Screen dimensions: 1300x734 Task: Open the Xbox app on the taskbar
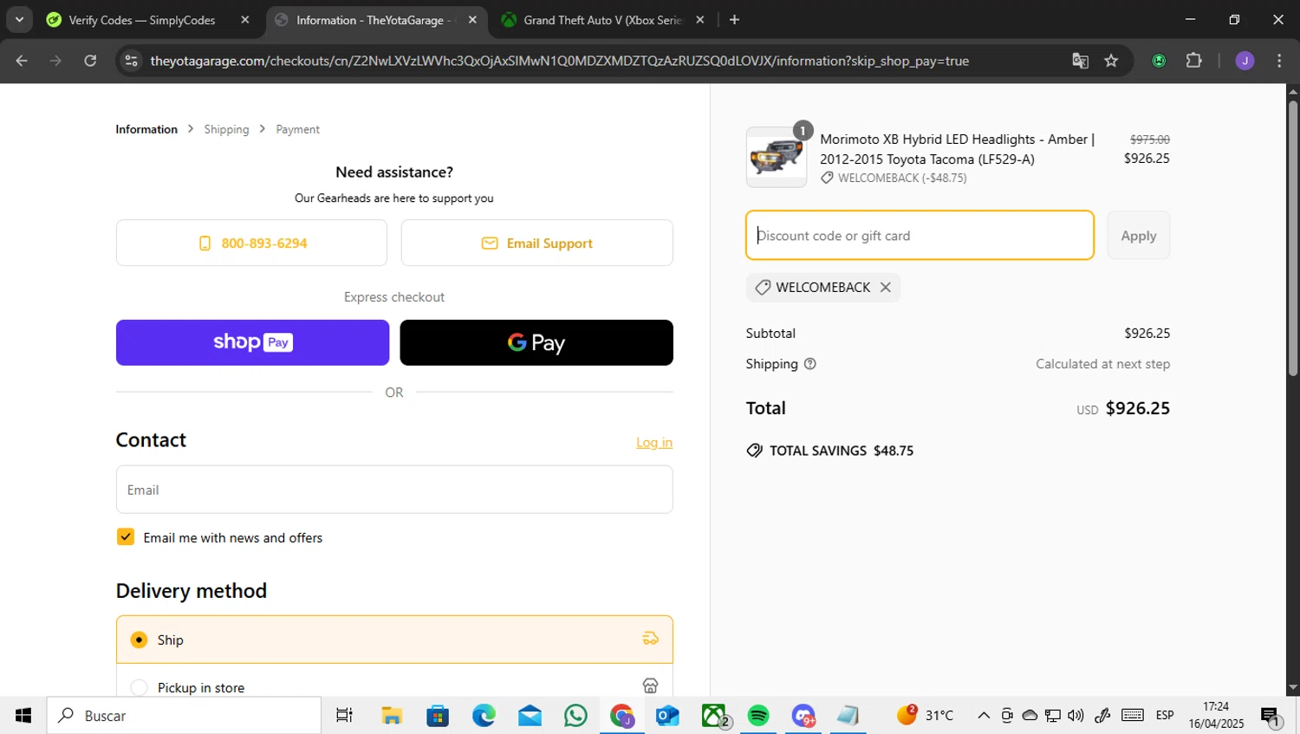coord(713,716)
